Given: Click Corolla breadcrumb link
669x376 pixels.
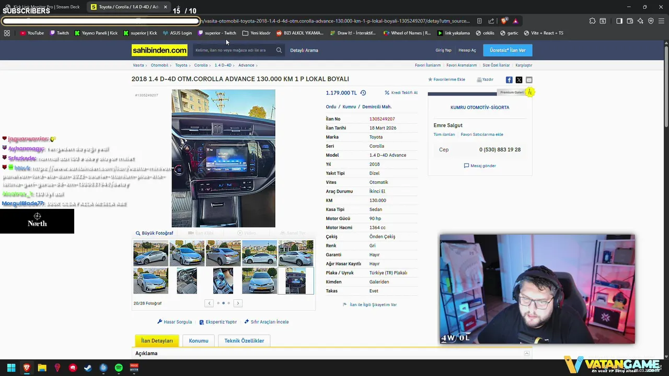Looking at the screenshot, I should coord(201,65).
